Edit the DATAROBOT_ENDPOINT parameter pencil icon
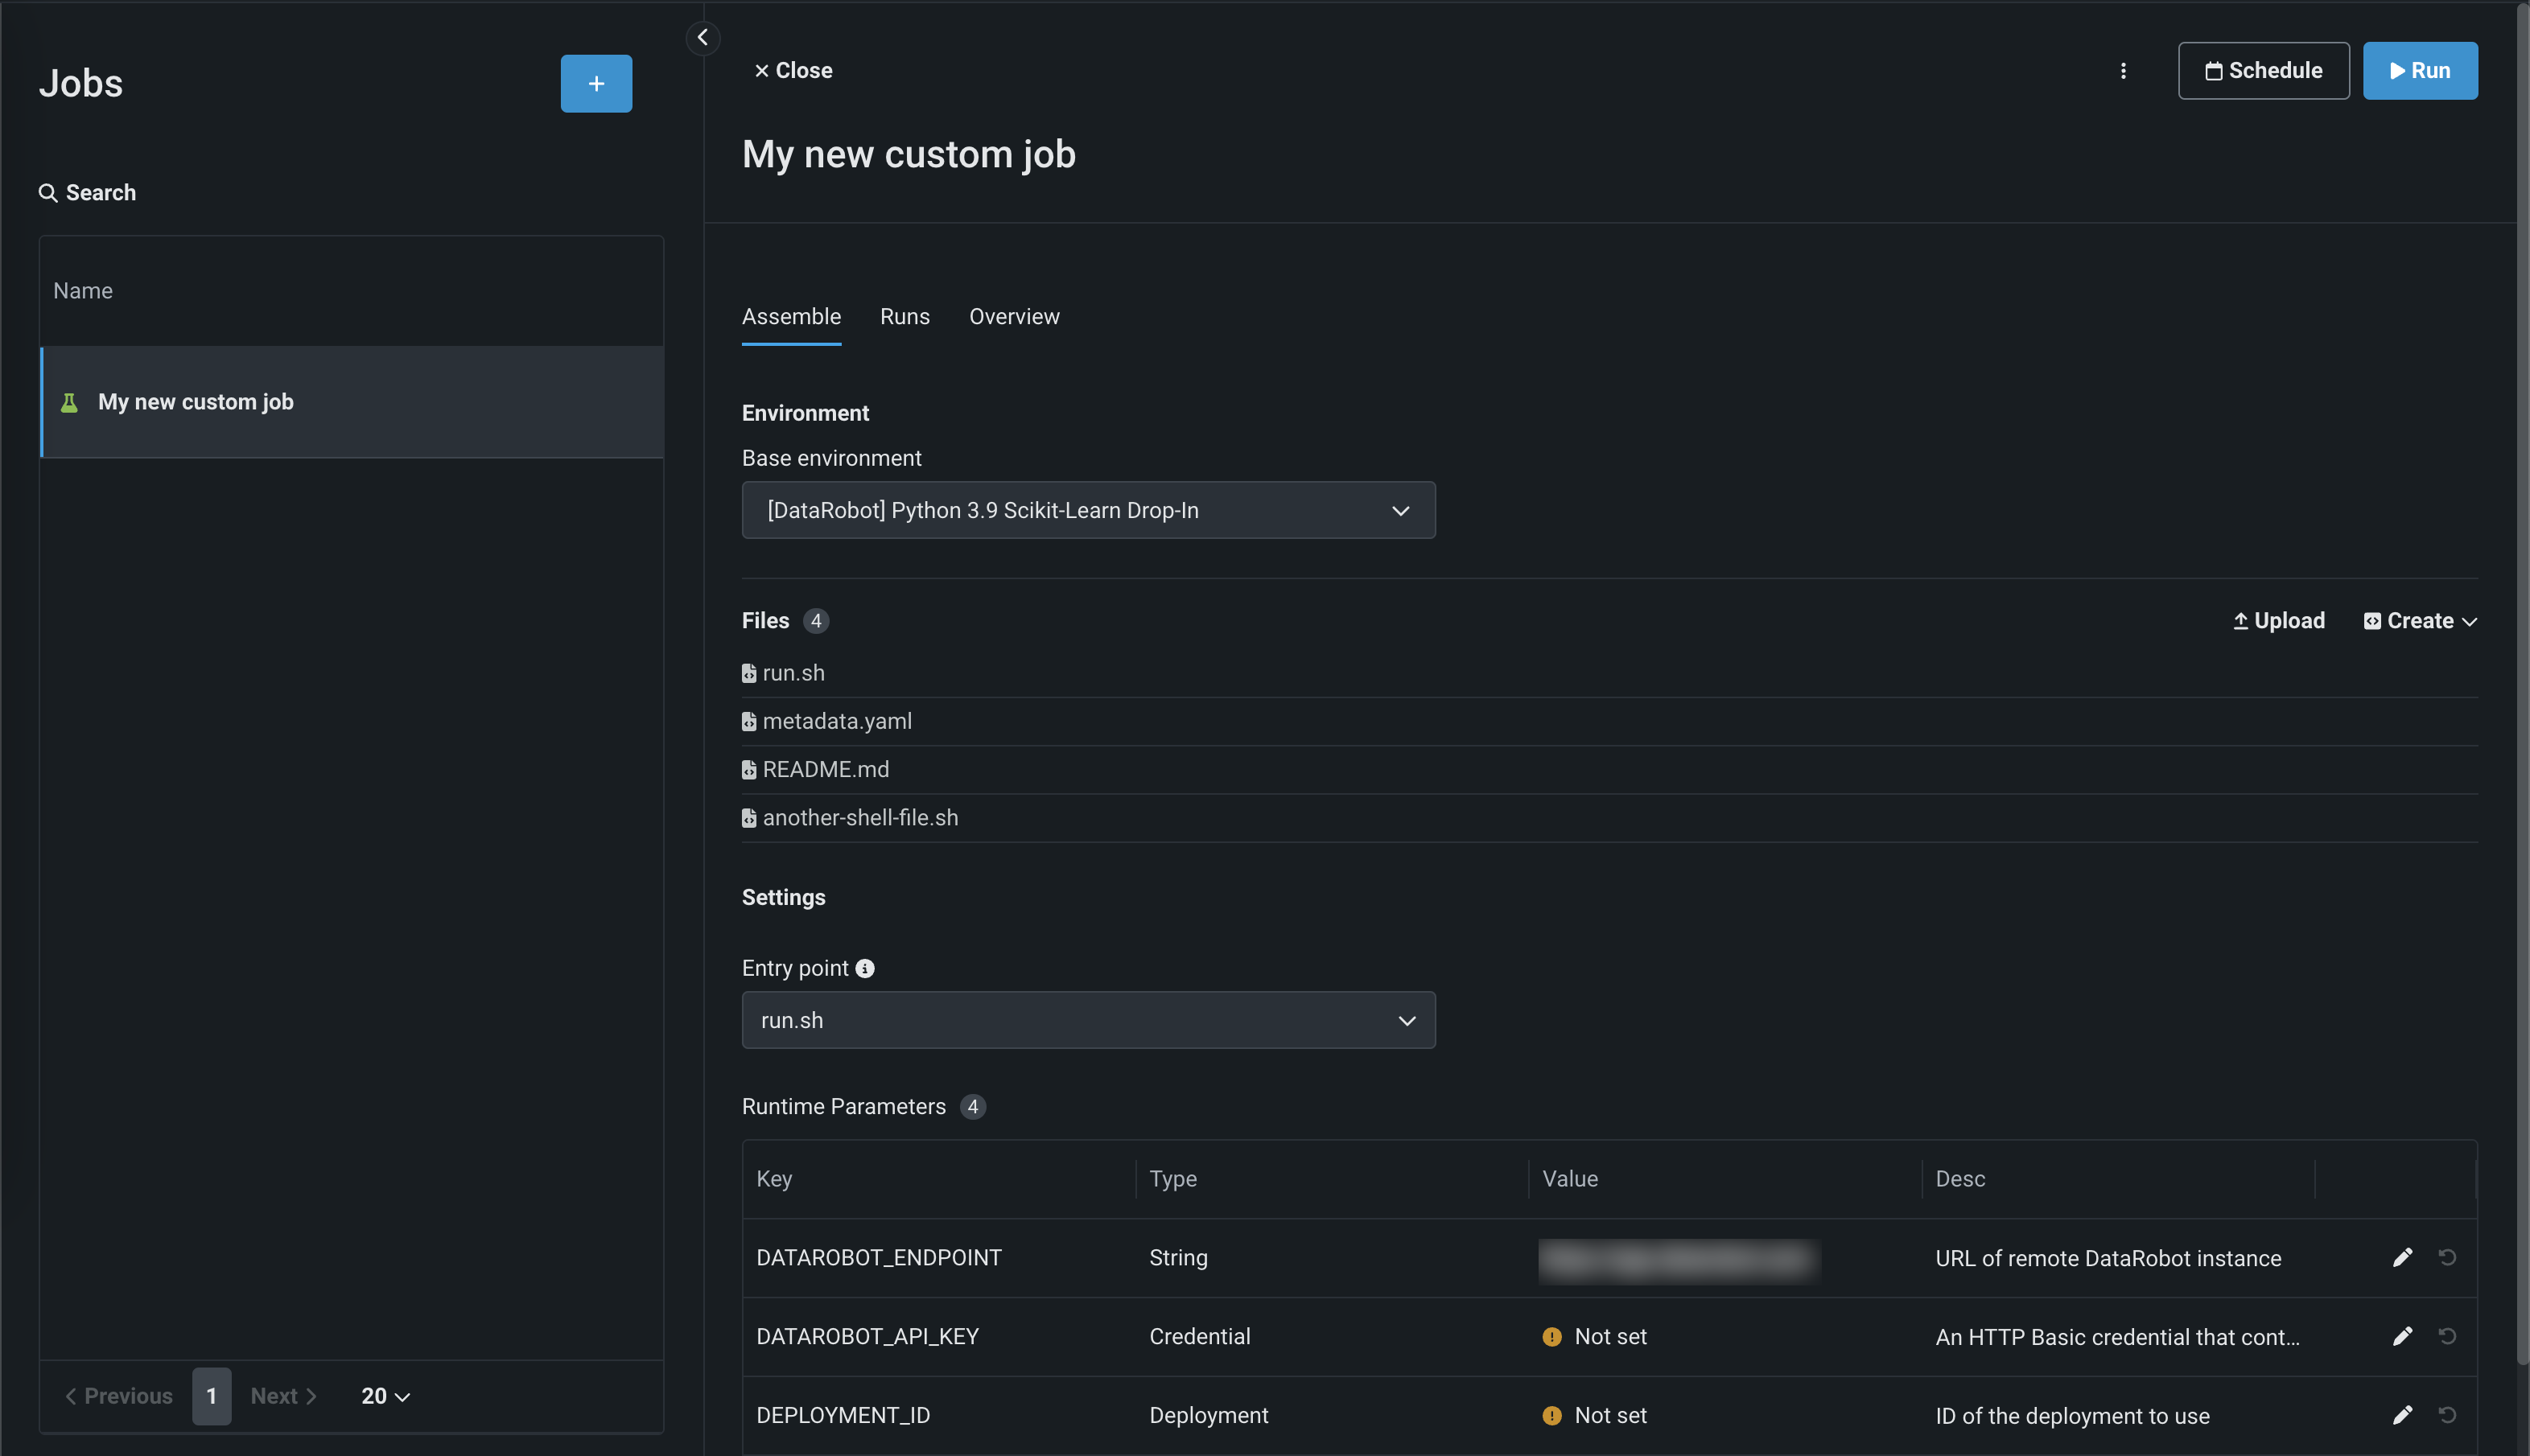The height and width of the screenshot is (1456, 2530). 2401,1257
